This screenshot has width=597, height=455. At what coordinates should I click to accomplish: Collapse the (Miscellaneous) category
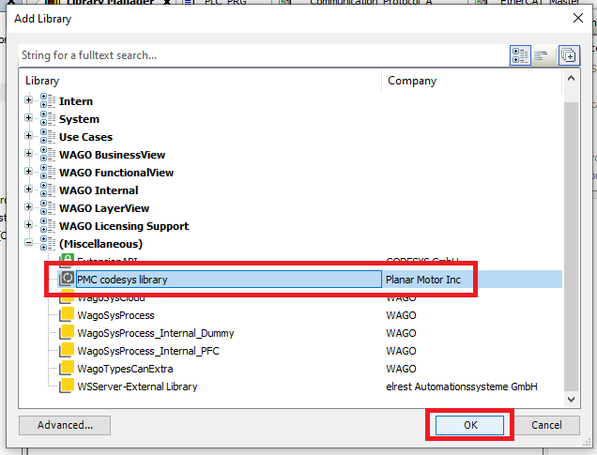click(x=29, y=244)
